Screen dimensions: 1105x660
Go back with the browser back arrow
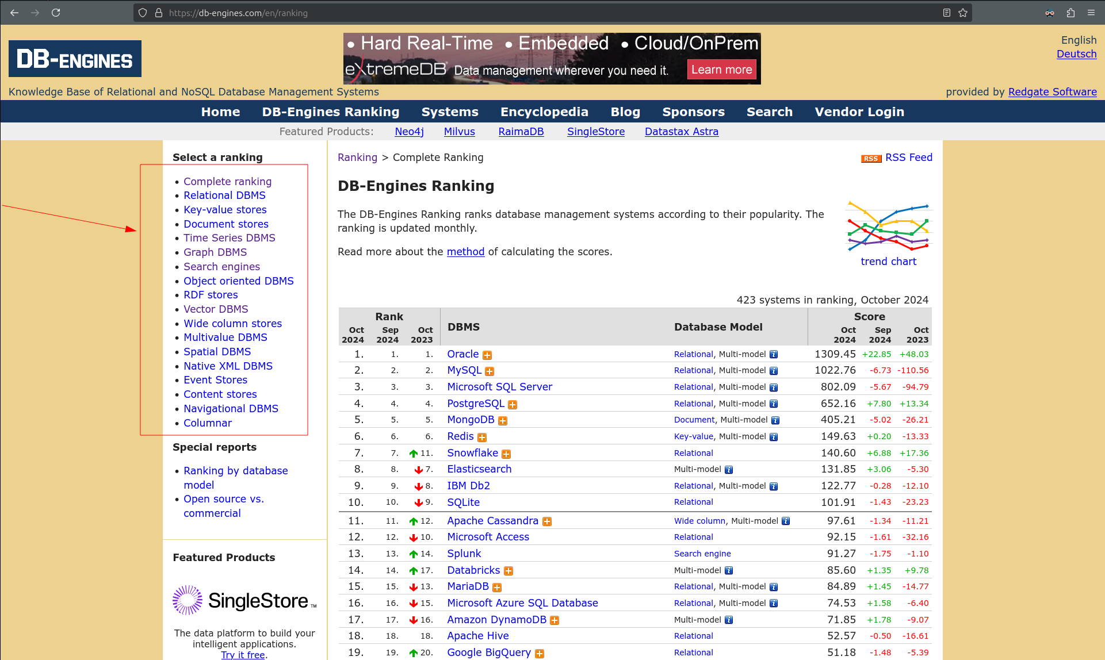[14, 13]
